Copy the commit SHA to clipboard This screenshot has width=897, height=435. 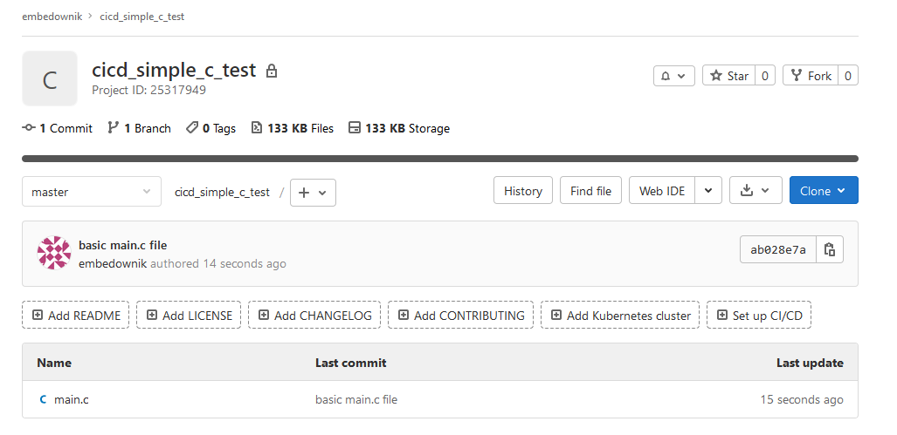[830, 249]
